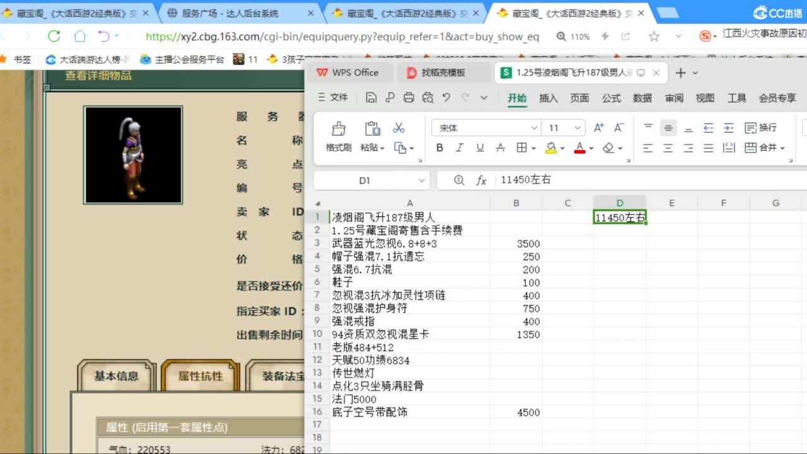The image size is (807, 454).
Task: Align text left in WPS
Action: click(x=648, y=148)
